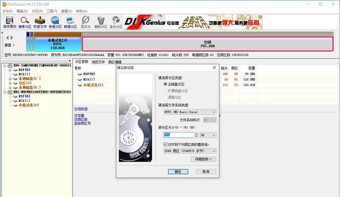This screenshot has height=197, width=340.
Task: Select the 恢复文件 recover files icon
Action: point(40,22)
